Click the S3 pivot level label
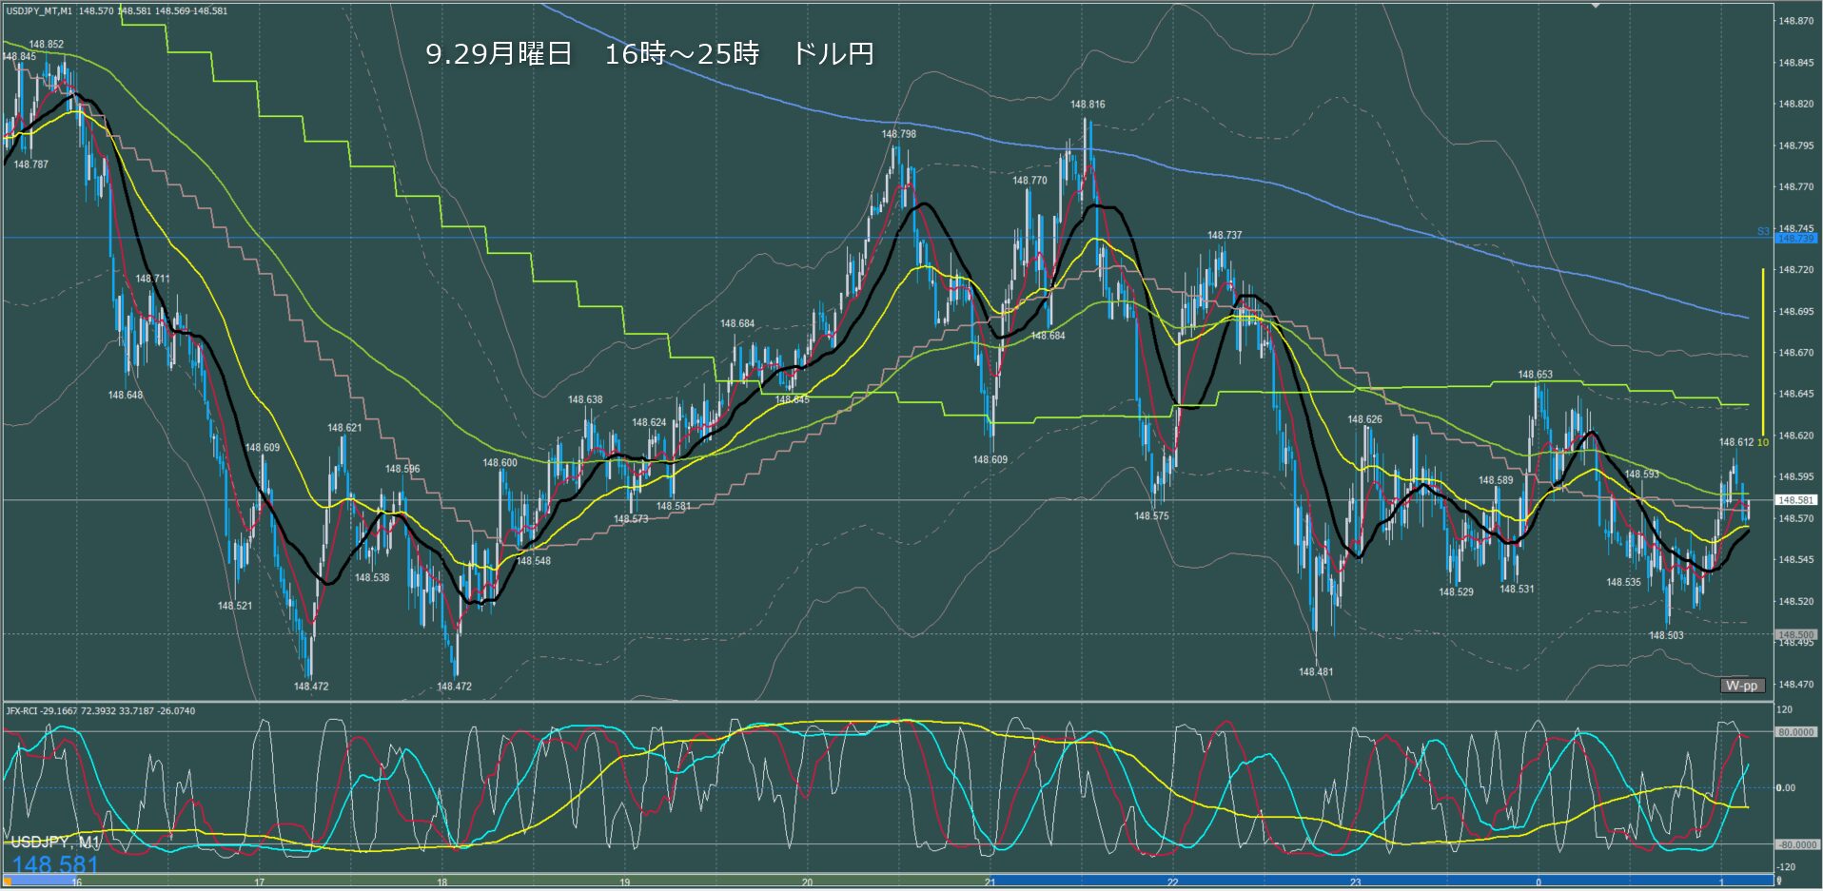 tap(1762, 231)
